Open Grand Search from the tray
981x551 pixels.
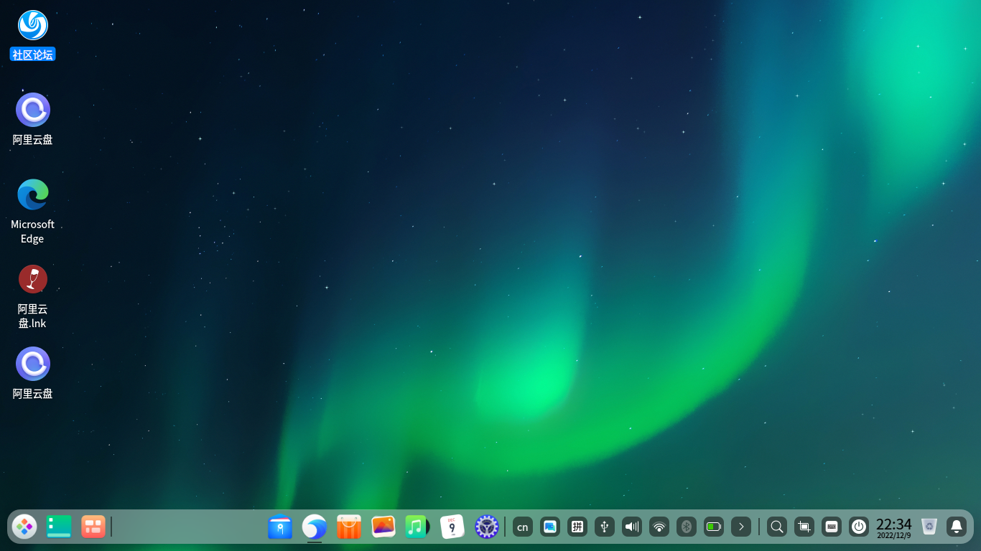777,527
